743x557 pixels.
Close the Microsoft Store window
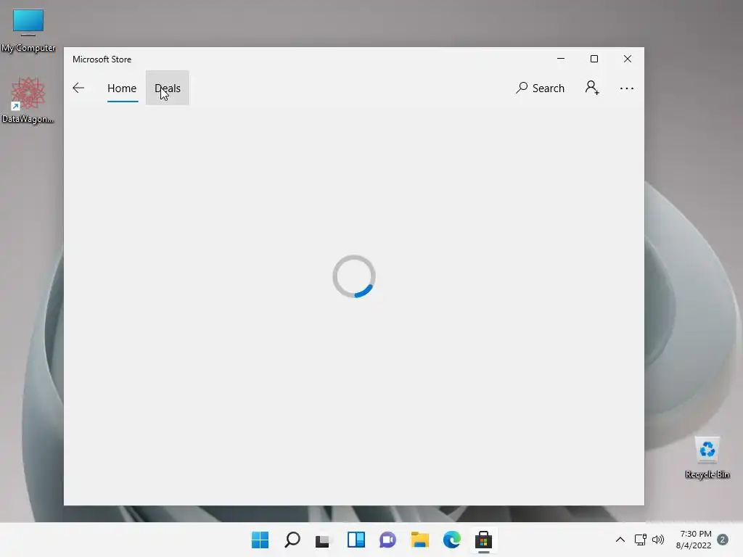click(628, 59)
